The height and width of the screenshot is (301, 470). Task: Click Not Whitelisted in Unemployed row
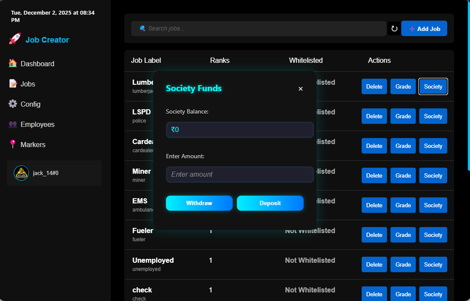point(310,260)
